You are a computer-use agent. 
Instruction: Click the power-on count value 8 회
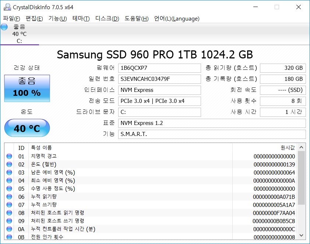[x=283, y=101]
